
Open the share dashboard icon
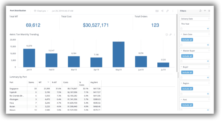[162, 11]
